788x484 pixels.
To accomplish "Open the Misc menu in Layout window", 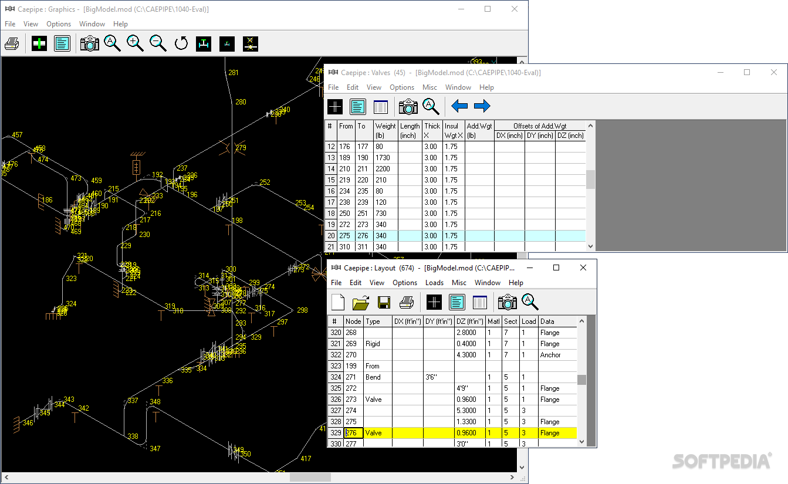I will click(459, 283).
